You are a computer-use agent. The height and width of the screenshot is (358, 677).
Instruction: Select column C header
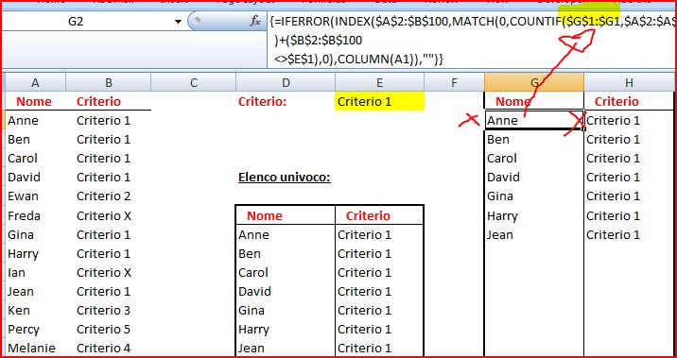(194, 82)
